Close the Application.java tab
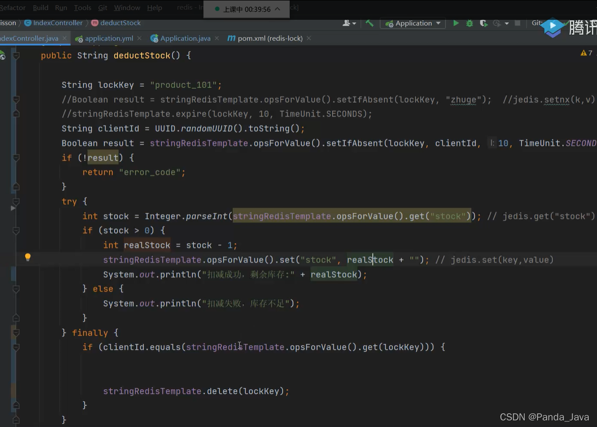 [216, 38]
